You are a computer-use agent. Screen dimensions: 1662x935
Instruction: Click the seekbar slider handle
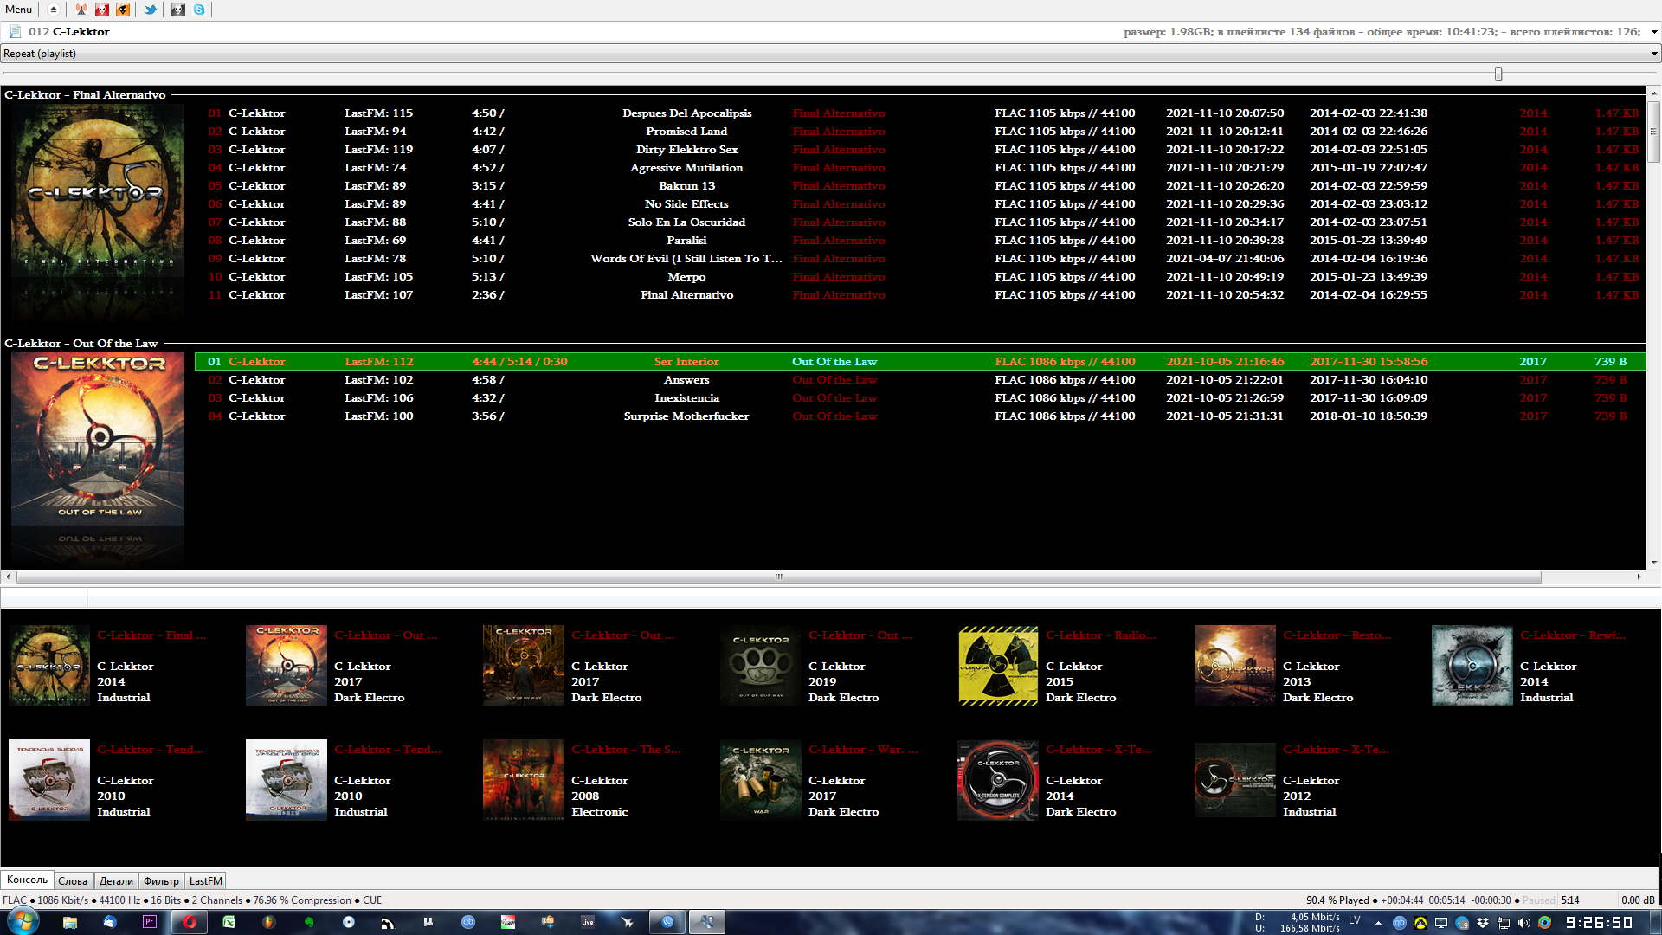coord(1498,74)
